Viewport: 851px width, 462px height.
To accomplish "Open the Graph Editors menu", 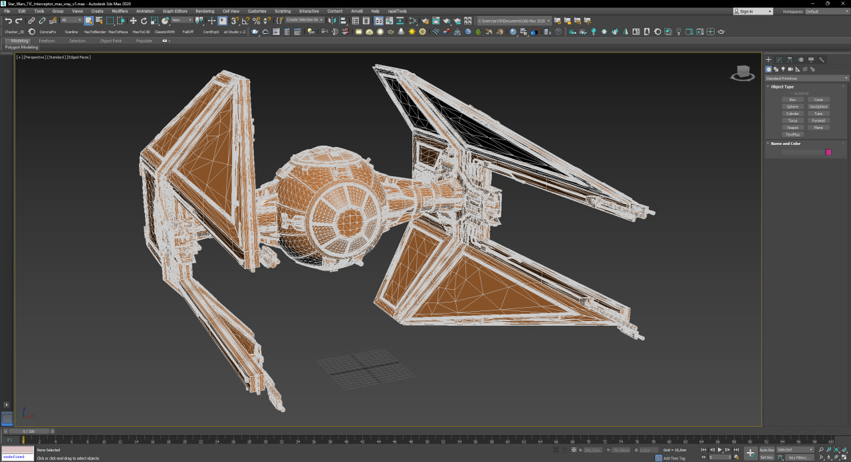I will [175, 11].
